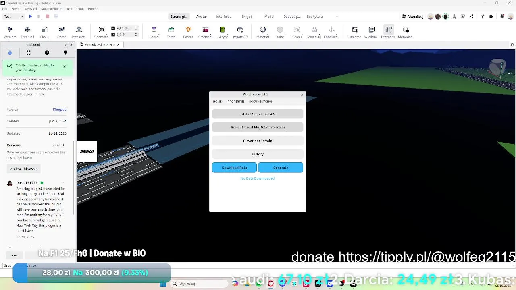Start playtest with the Play button
Image resolution: width=516 pixels, height=290 pixels.
[x=30, y=17]
